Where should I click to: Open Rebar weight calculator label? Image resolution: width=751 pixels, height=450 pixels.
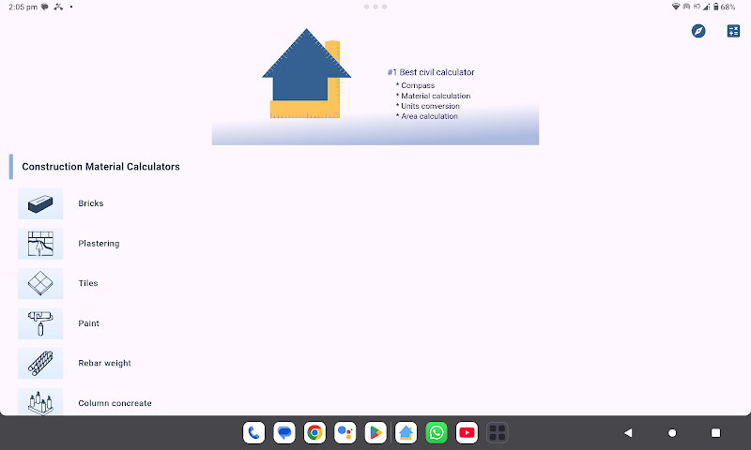point(105,363)
